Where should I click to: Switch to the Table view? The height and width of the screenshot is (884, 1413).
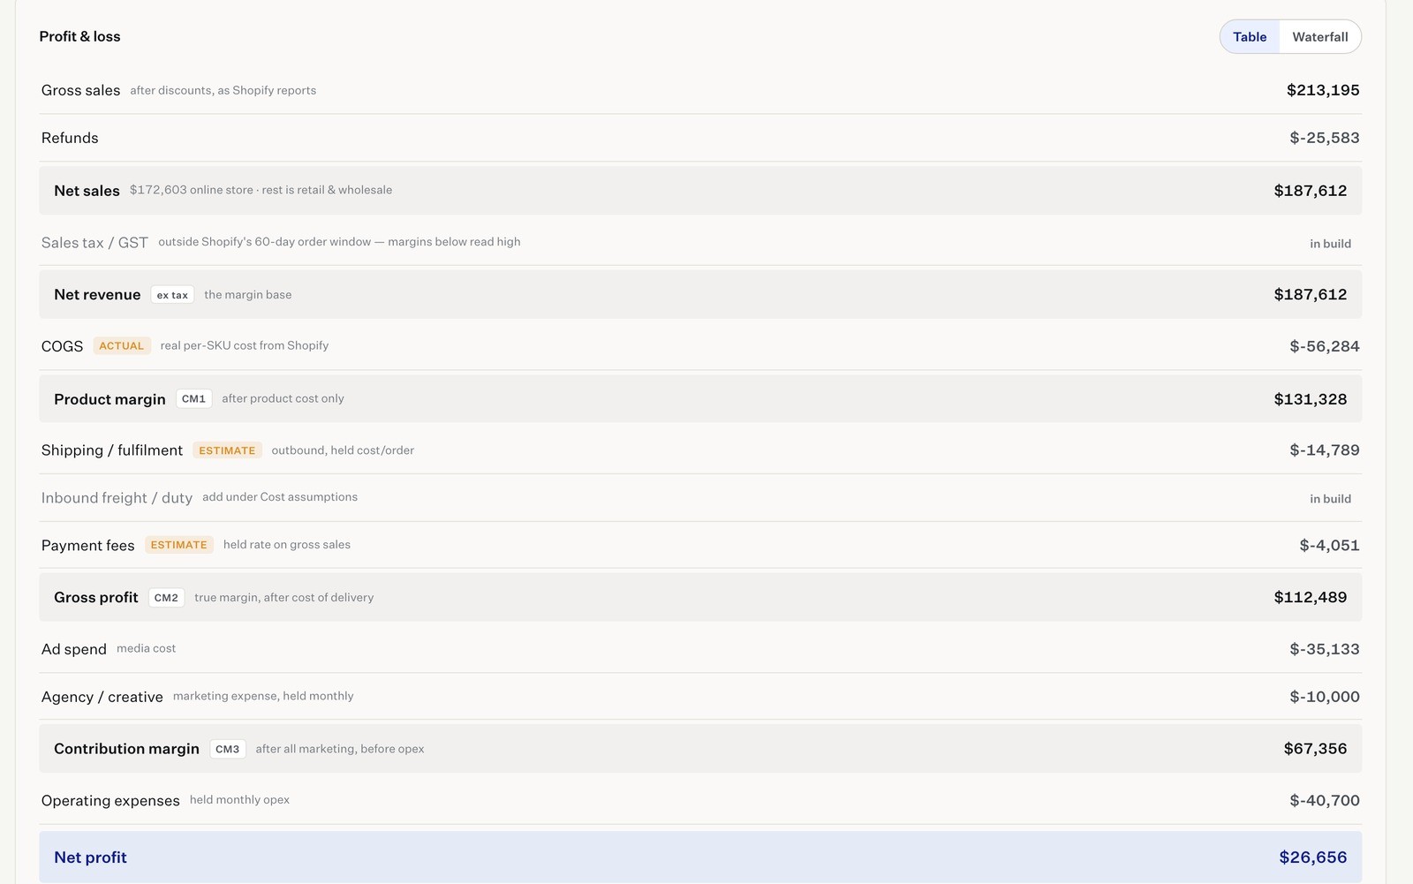[x=1250, y=37]
